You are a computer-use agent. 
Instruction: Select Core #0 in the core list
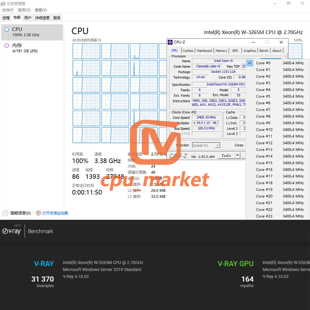coord(278,63)
